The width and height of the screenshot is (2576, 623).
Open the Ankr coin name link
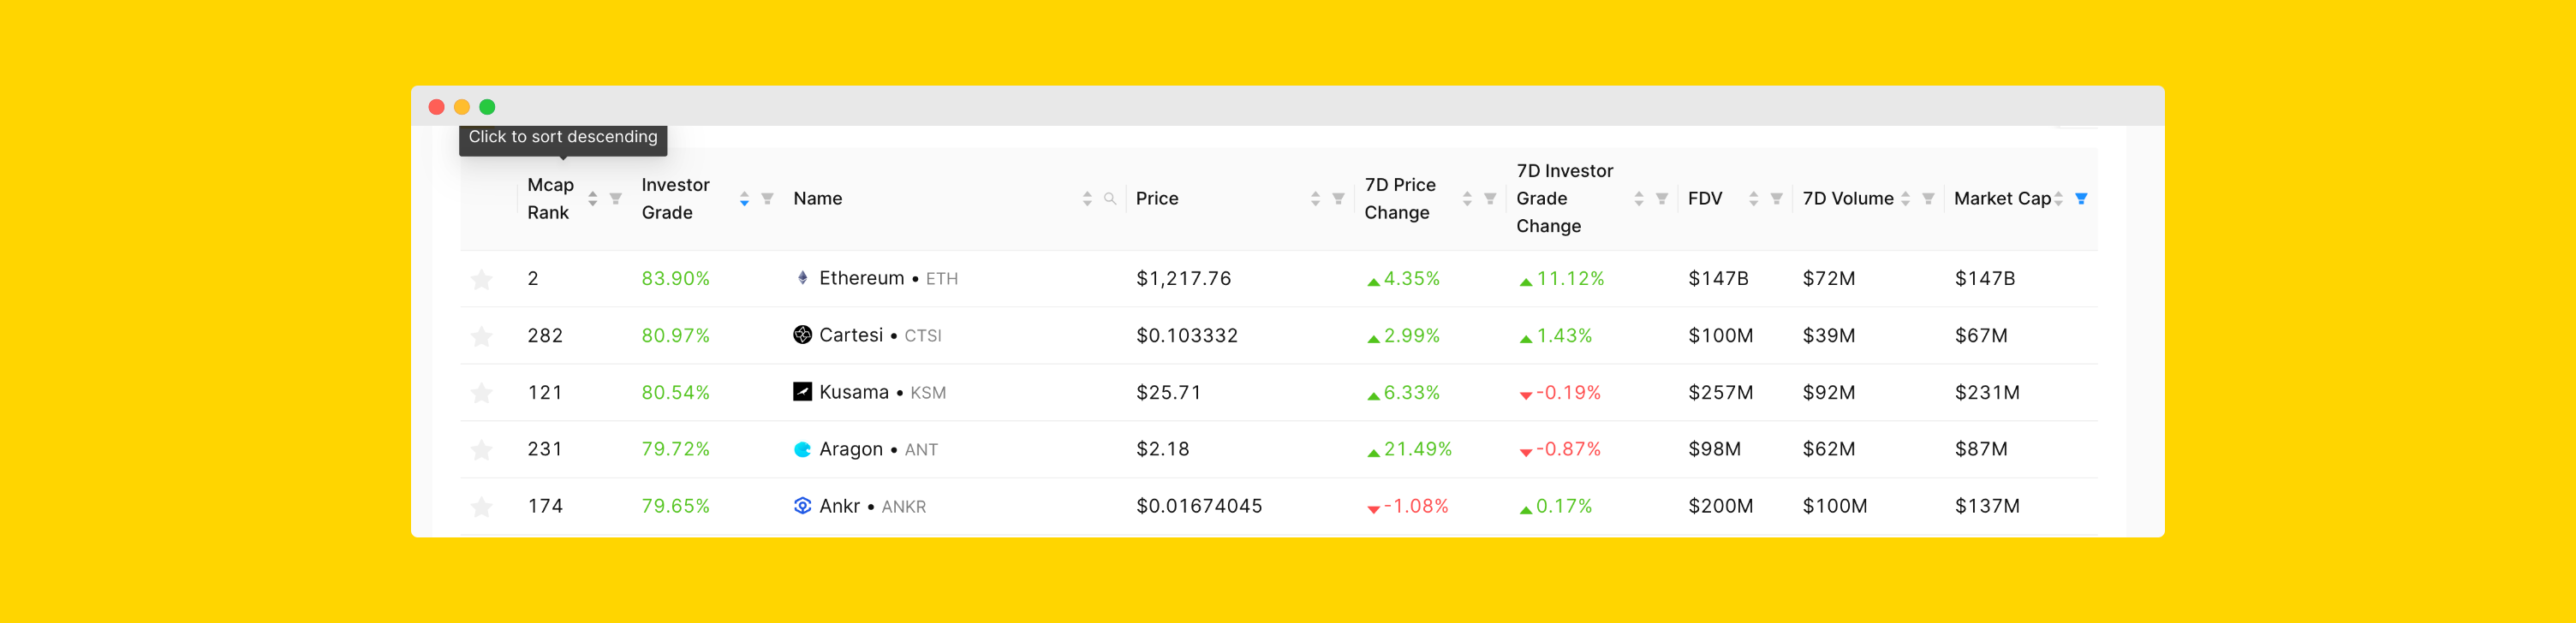[839, 507]
